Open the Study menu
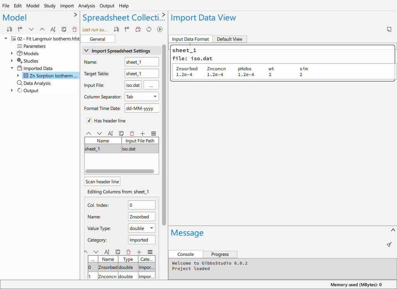Screen dimensions: 397x289 tap(49, 5)
